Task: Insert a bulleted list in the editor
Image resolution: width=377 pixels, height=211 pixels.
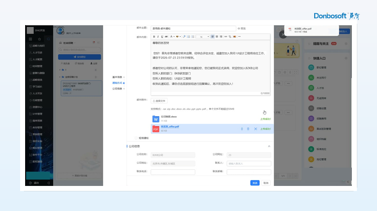Action: (193, 37)
